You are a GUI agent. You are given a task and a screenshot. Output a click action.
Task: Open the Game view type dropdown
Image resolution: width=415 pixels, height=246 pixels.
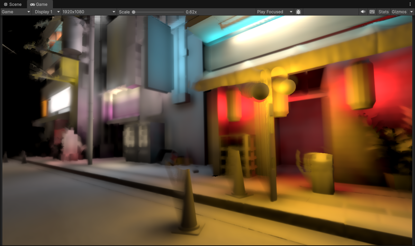[16, 12]
